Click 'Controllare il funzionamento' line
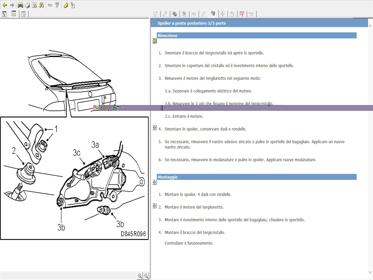 [x=189, y=243]
